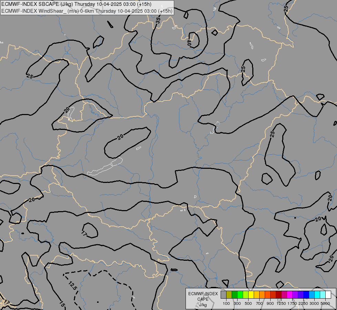
Task: Click the SBCAPE title line at top
Action: (x=76, y=4)
